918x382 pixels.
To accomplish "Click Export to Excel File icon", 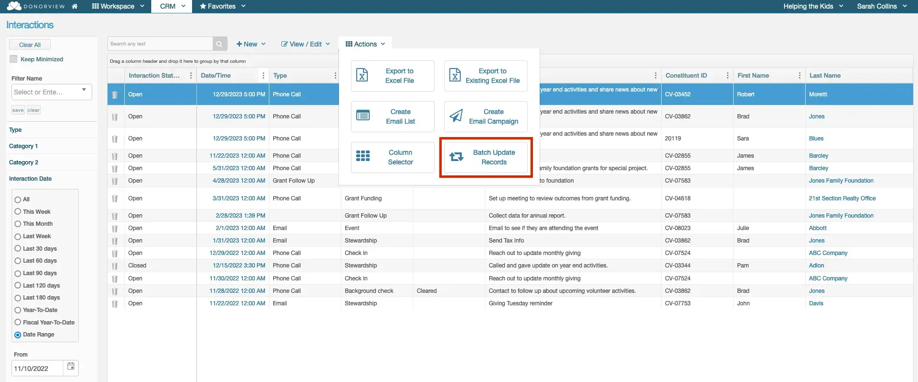I will 362,75.
